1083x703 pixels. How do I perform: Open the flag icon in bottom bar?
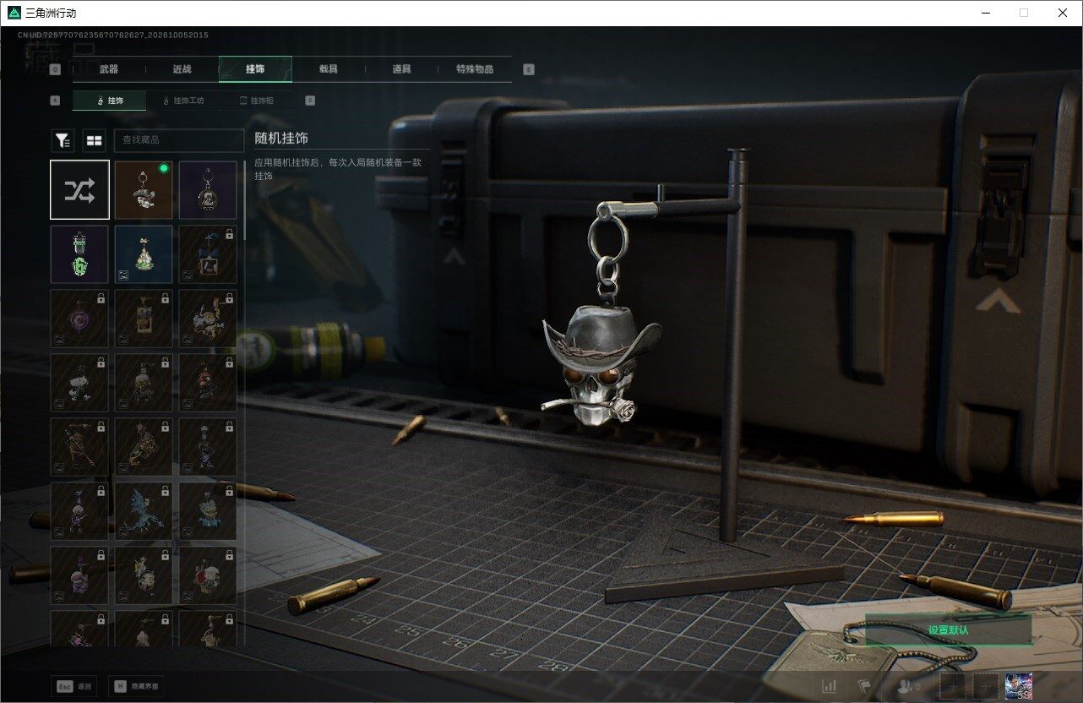click(x=864, y=686)
